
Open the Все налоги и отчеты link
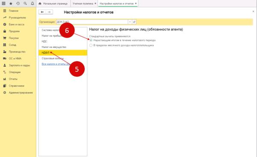56,64
